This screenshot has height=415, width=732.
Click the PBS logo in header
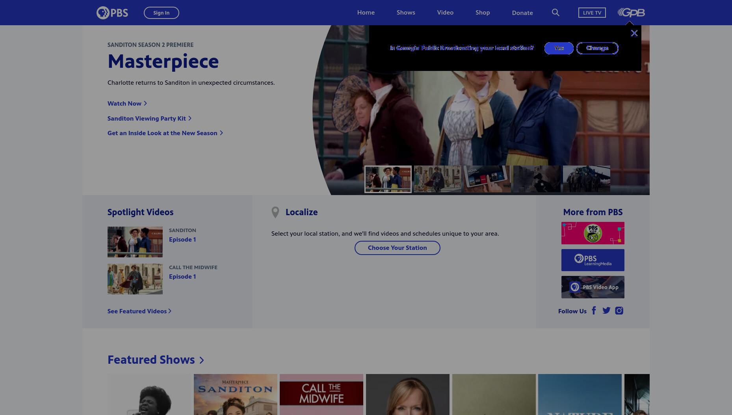pyautogui.click(x=112, y=13)
